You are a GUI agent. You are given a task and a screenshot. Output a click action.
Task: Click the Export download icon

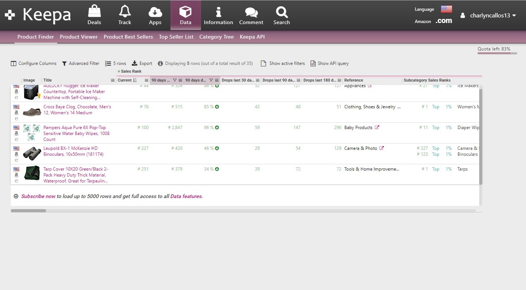tap(134, 63)
